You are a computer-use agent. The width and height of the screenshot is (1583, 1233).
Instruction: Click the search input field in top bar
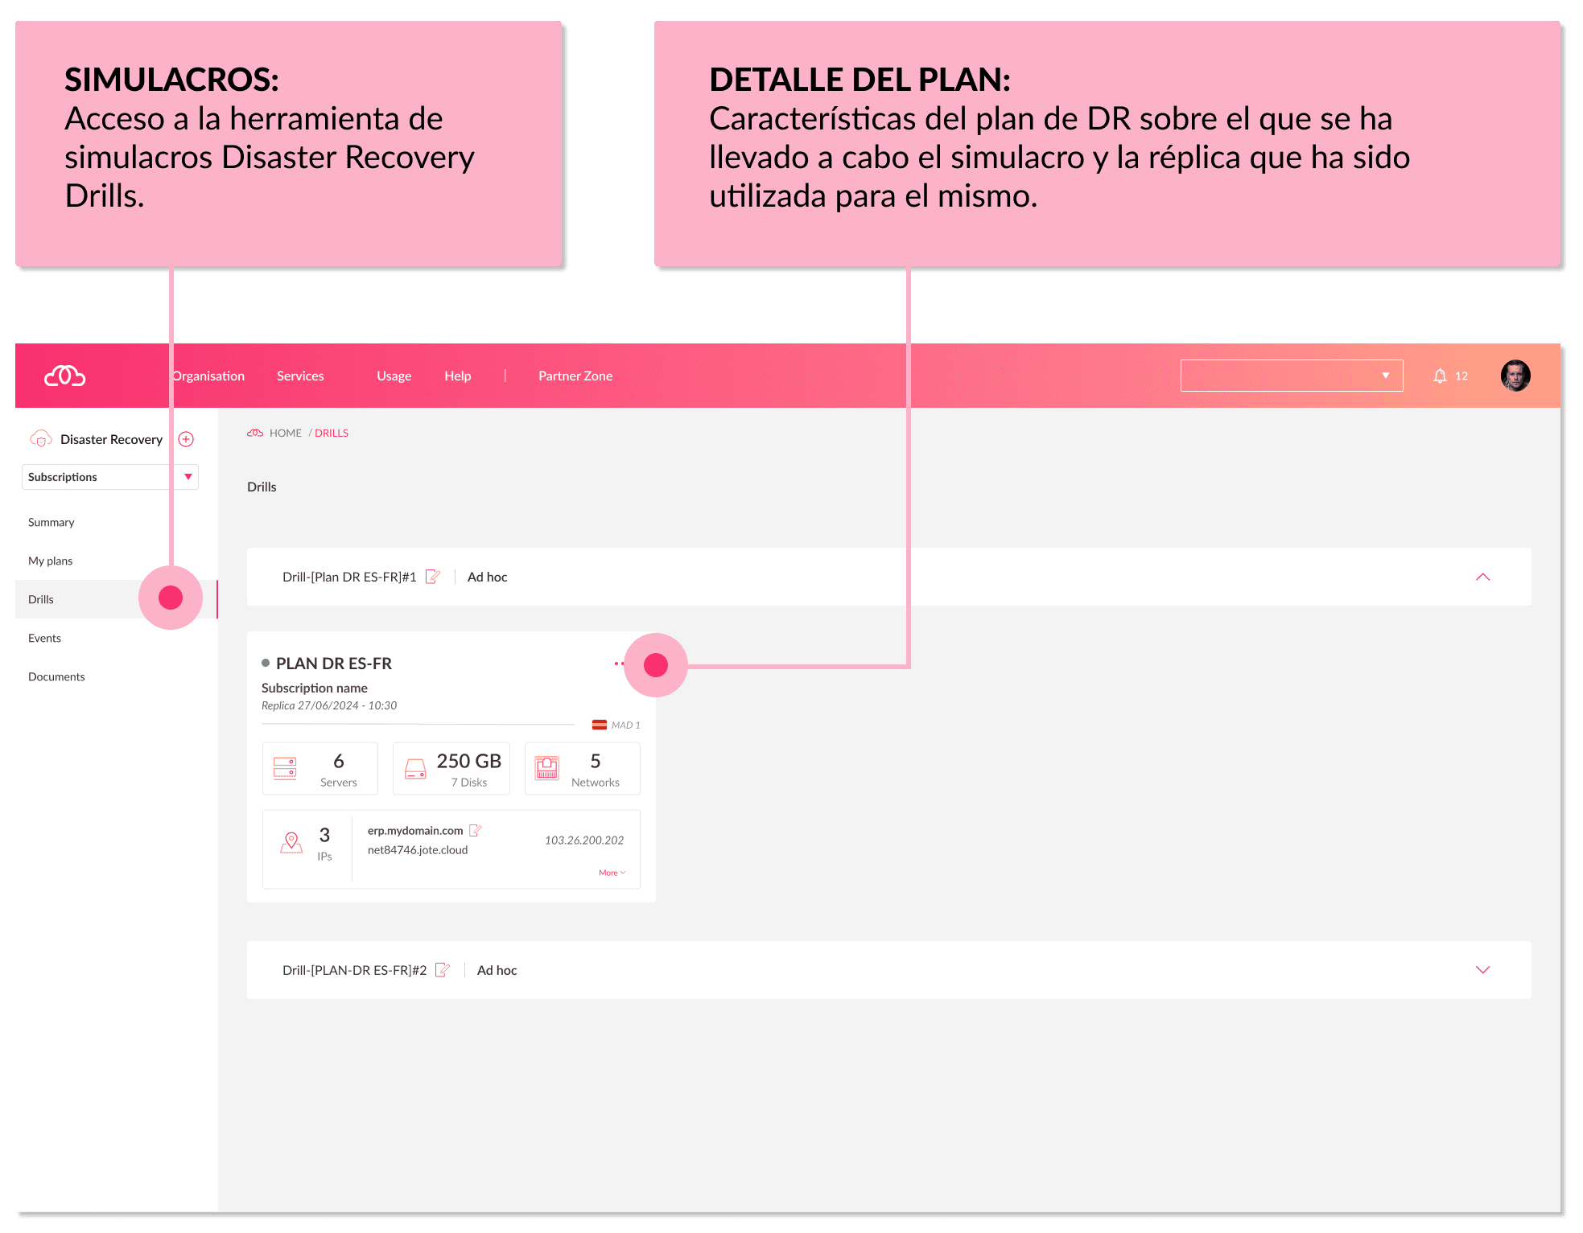pyautogui.click(x=1272, y=374)
